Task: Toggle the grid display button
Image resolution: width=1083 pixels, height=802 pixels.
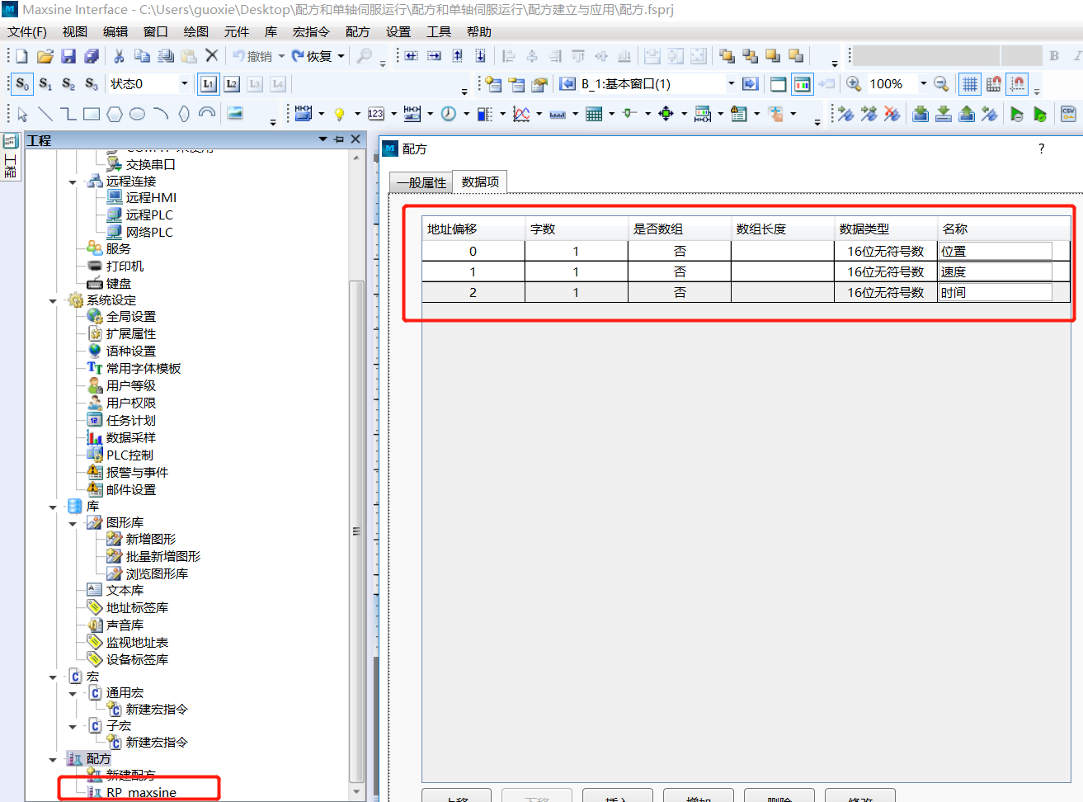Action: click(x=970, y=84)
